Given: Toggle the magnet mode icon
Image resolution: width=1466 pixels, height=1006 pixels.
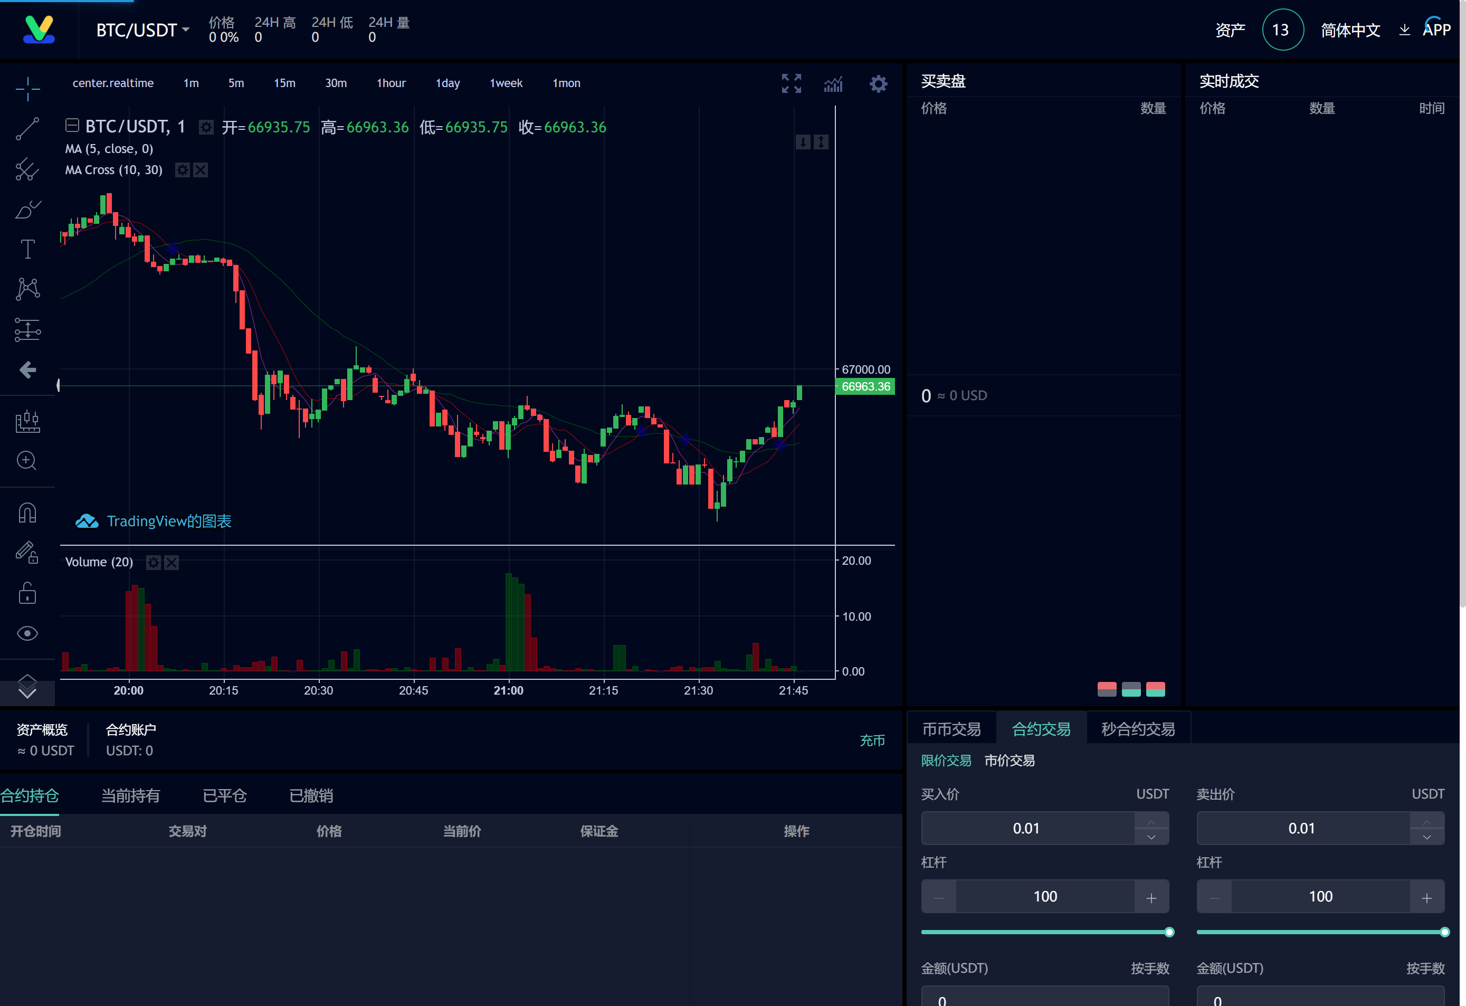Looking at the screenshot, I should [28, 513].
